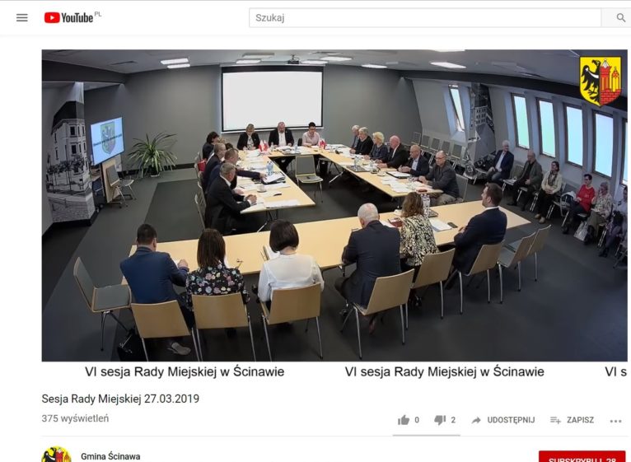Image resolution: width=631 pixels, height=462 pixels.
Task: Open the three-dots more actions menu
Action: pos(615,421)
